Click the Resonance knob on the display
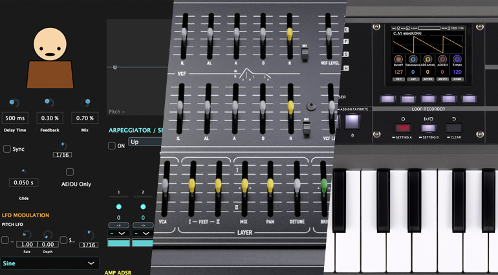 (x=413, y=60)
